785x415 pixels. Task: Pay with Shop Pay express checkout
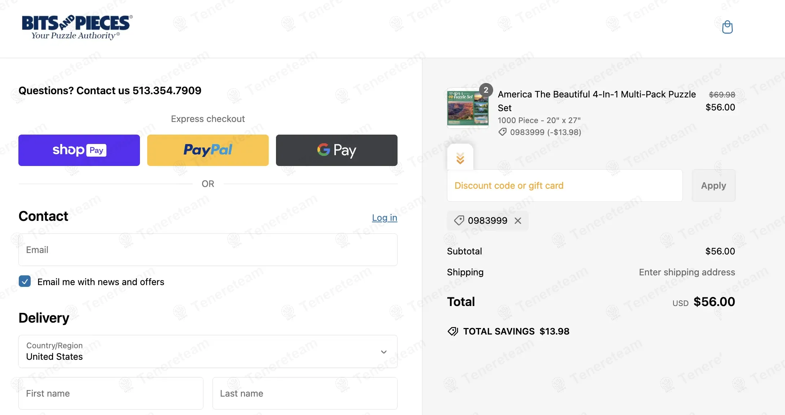(x=79, y=150)
